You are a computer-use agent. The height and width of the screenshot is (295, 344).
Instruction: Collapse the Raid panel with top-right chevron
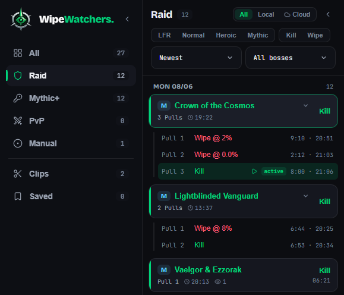coord(328,14)
